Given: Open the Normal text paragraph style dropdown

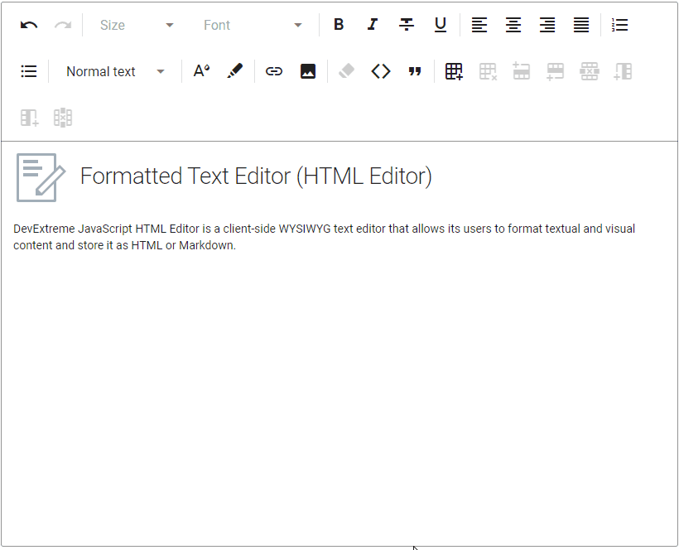Looking at the screenshot, I should tap(112, 71).
